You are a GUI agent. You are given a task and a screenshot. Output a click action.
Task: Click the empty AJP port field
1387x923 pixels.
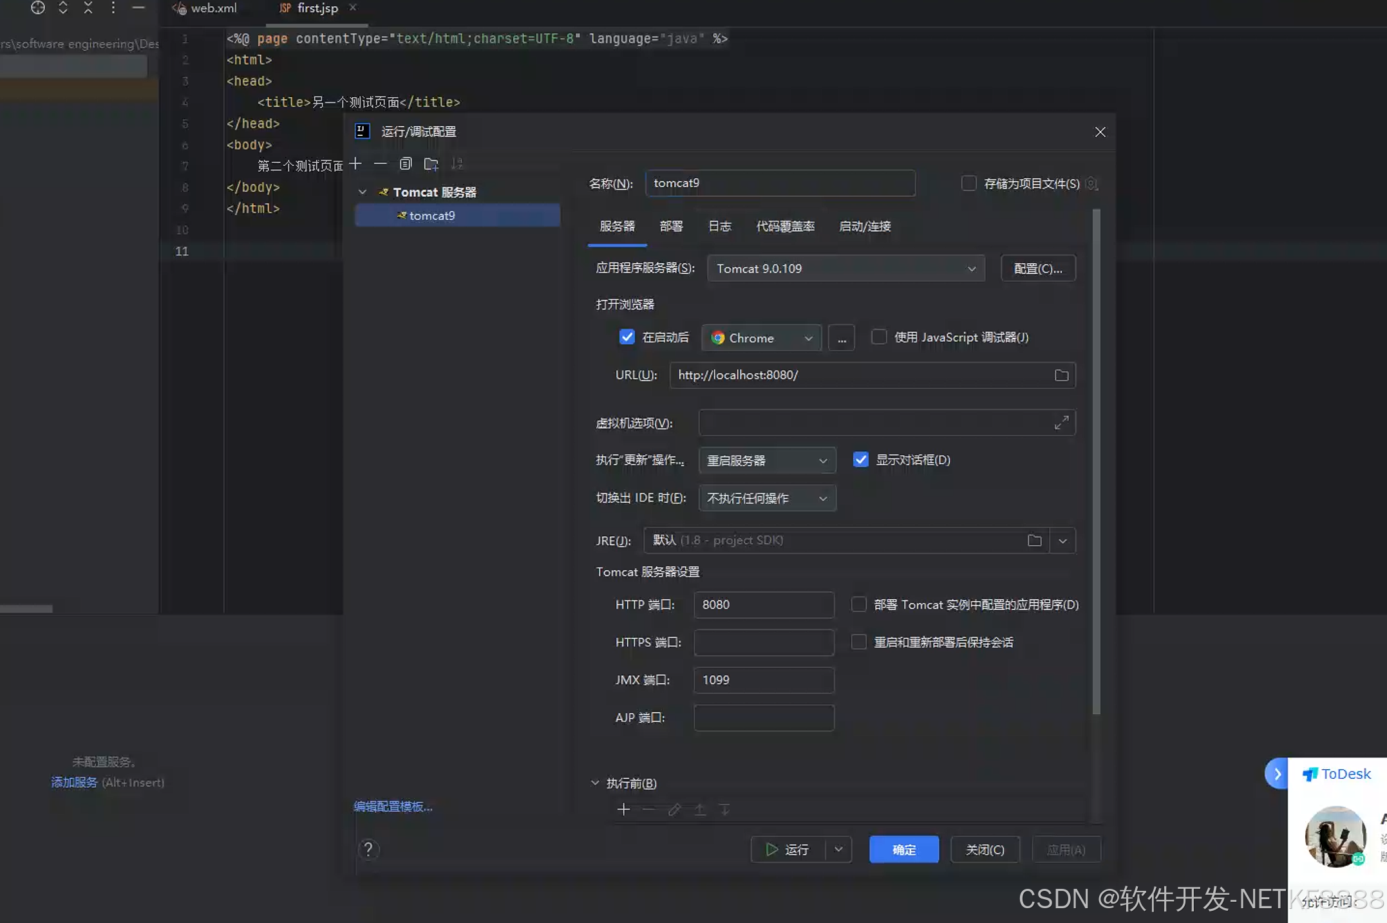764,718
